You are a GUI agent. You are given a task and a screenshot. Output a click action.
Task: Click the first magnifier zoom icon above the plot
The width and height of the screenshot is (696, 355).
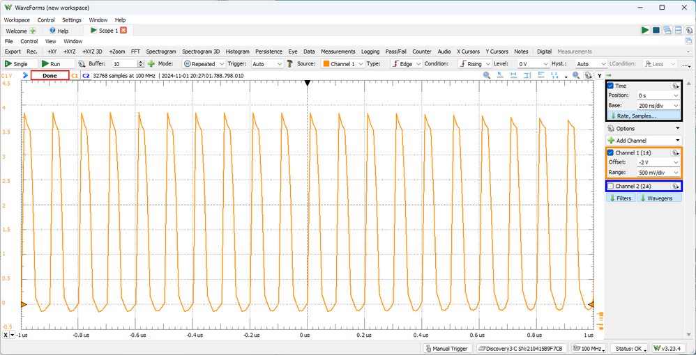[x=487, y=76]
